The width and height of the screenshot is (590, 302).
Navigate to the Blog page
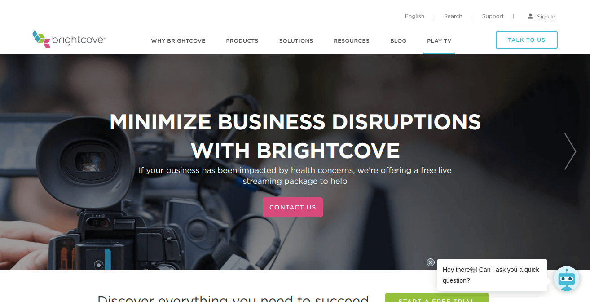pyautogui.click(x=398, y=41)
